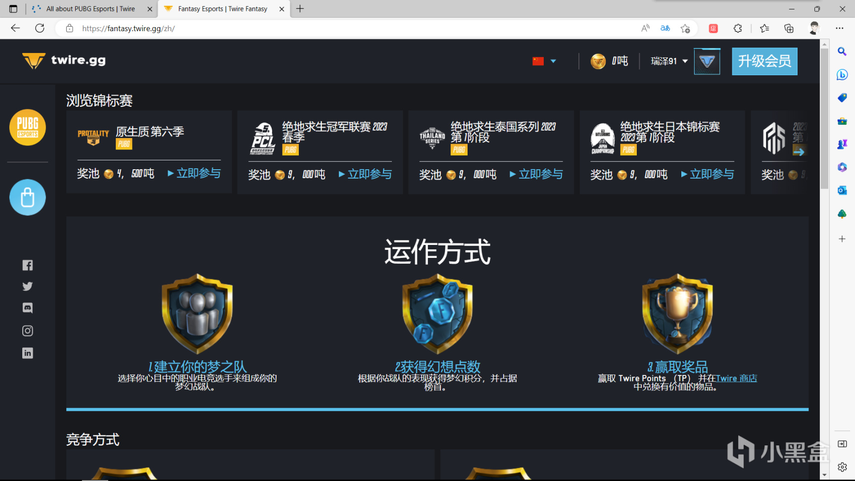This screenshot has width=855, height=481.
Task: Close the Fantasy Esports tab
Action: click(x=282, y=9)
